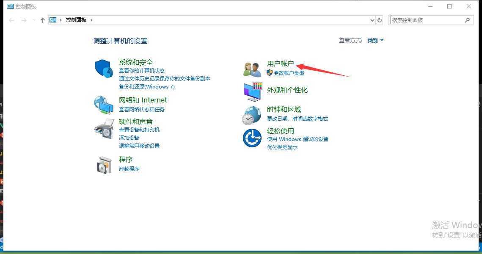Viewport: 482px width, 254px height.
Task: Open 查看网络状态和任务 link
Action: click(142, 110)
